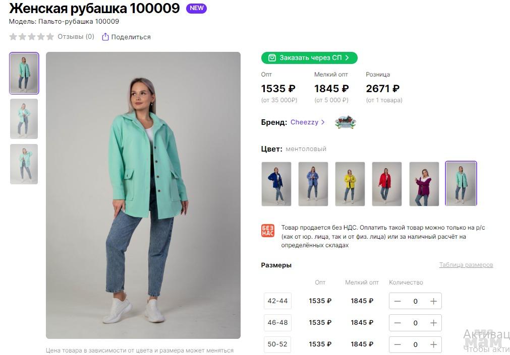Show the third product photo thumbnail
Image resolution: width=510 pixels, height=355 pixels.
[x=24, y=164]
